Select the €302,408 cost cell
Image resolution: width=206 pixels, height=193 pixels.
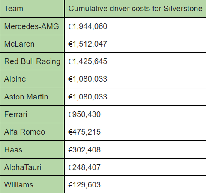(135, 150)
